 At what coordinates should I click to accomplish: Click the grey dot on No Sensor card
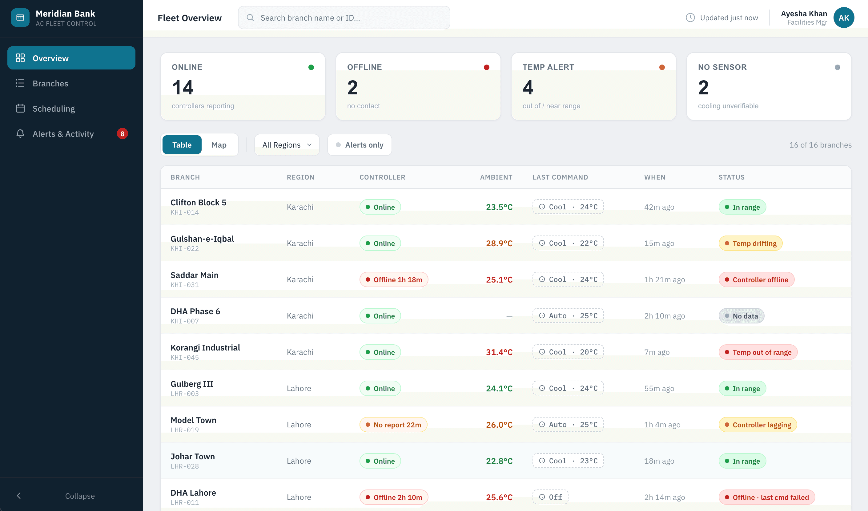click(837, 67)
